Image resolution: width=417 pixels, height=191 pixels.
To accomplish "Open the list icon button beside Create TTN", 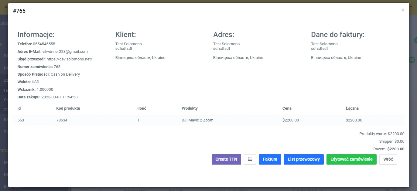I will (250, 159).
